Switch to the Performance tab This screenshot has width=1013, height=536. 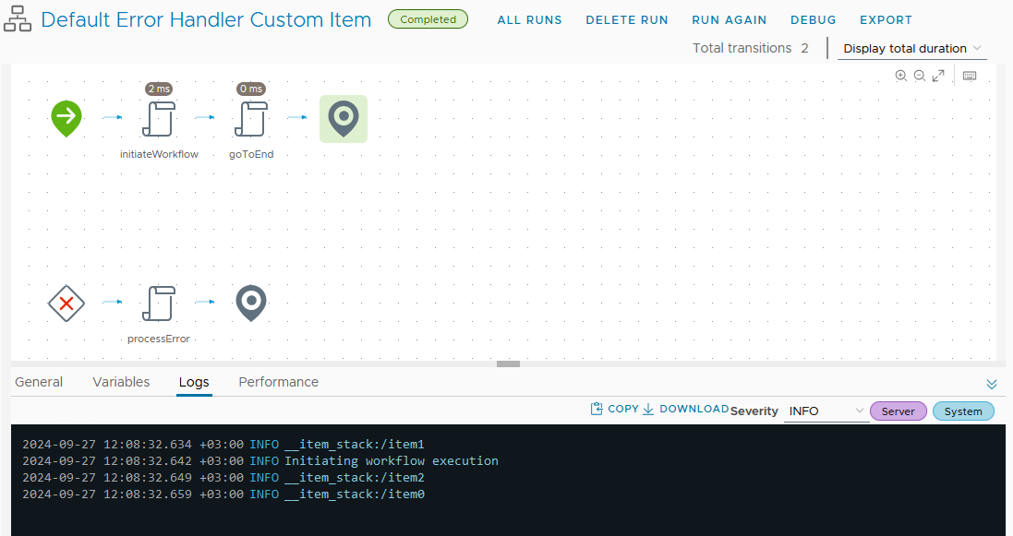[x=279, y=382]
